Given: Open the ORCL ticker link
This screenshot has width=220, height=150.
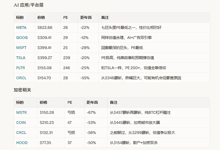Looking at the screenshot, I should pyautogui.click(x=21, y=78).
